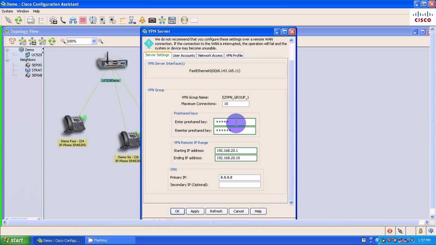This screenshot has width=436, height=245.
Task: Click the Cancel button
Action: pos(238,211)
